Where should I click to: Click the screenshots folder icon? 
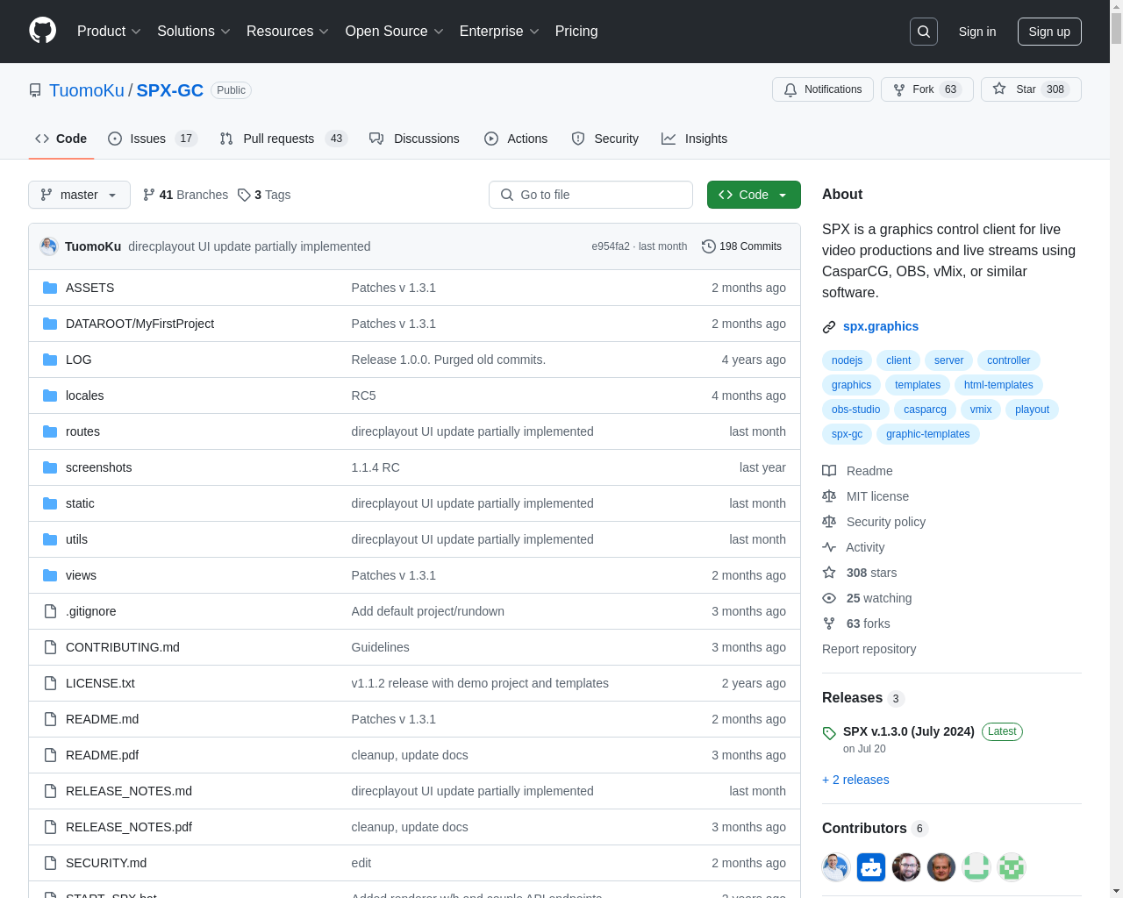(x=50, y=467)
